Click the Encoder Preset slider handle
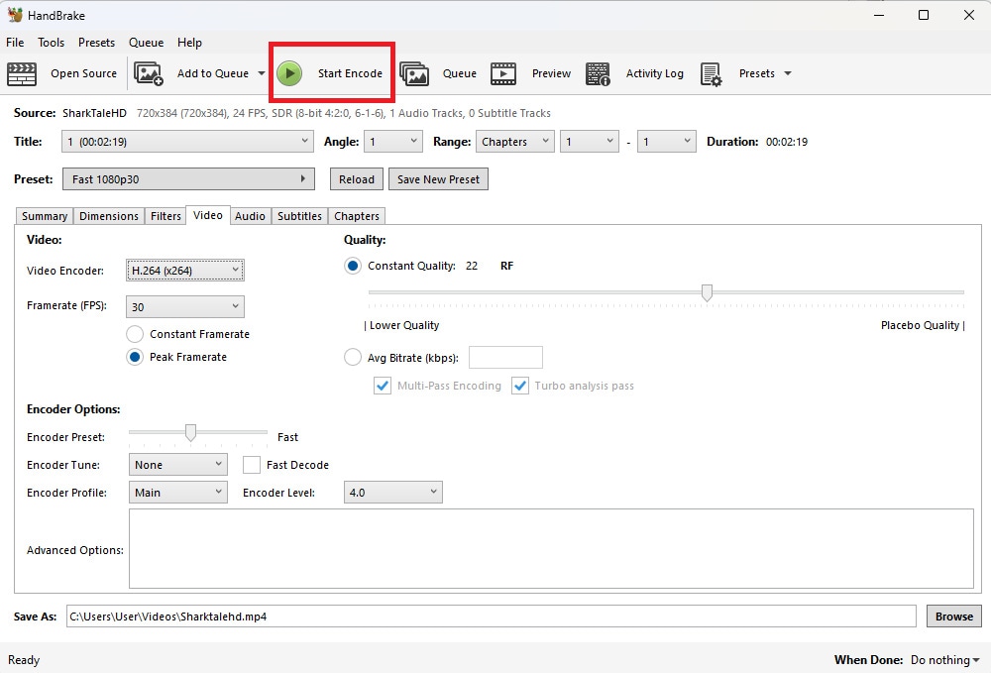991x673 pixels. [x=190, y=432]
